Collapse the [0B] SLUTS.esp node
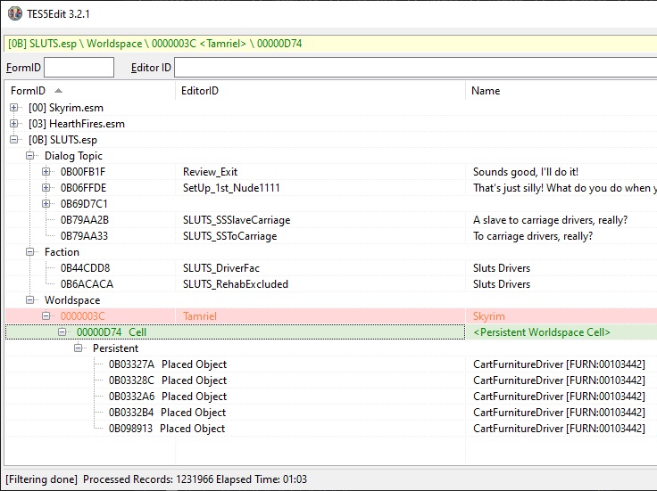 [13, 140]
